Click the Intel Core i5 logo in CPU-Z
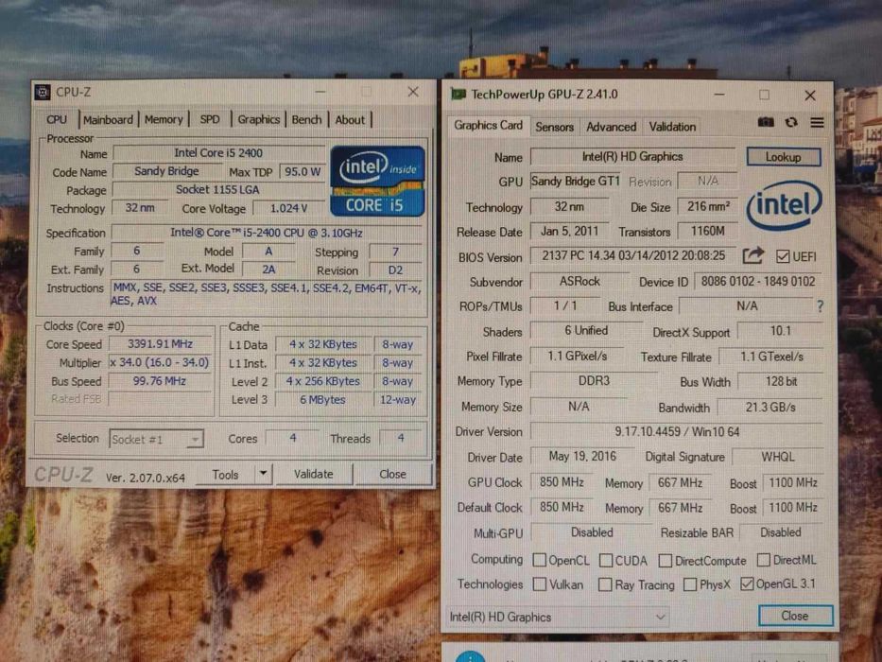Image resolution: width=882 pixels, height=662 pixels. [x=377, y=181]
